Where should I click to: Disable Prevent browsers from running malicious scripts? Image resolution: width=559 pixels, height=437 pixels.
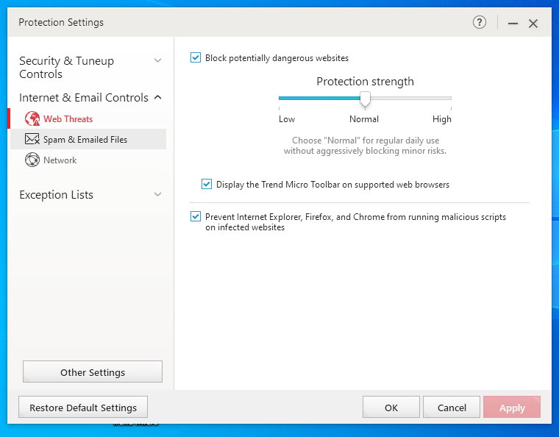point(196,216)
